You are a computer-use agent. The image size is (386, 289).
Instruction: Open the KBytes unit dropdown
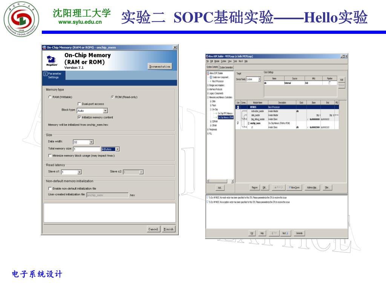click(118, 149)
